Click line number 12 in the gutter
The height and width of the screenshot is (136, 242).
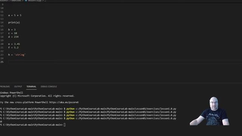(2, 15)
